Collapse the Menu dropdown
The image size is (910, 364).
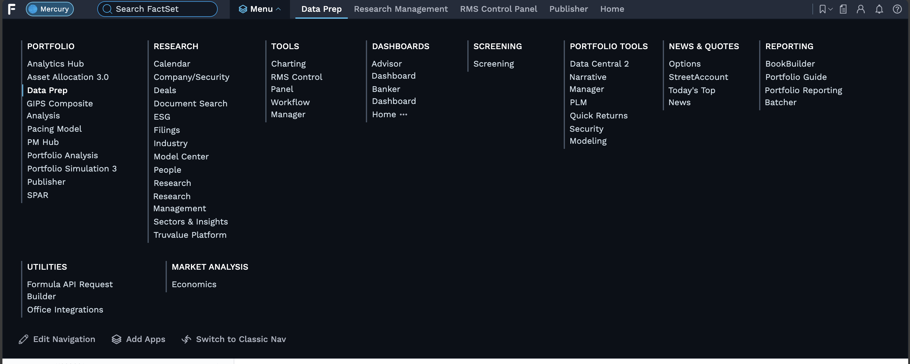260,9
